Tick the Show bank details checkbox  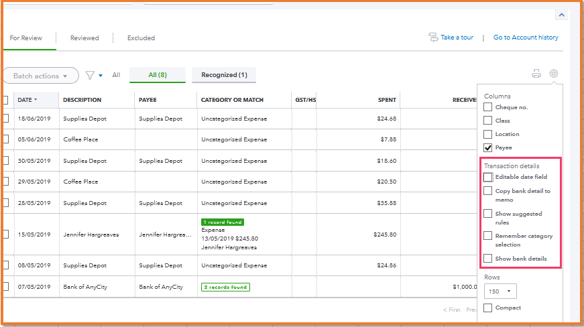pyautogui.click(x=488, y=259)
